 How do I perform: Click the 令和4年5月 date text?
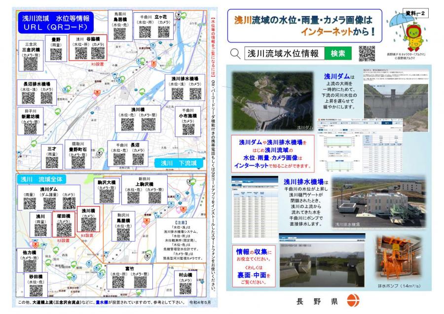[200, 302]
